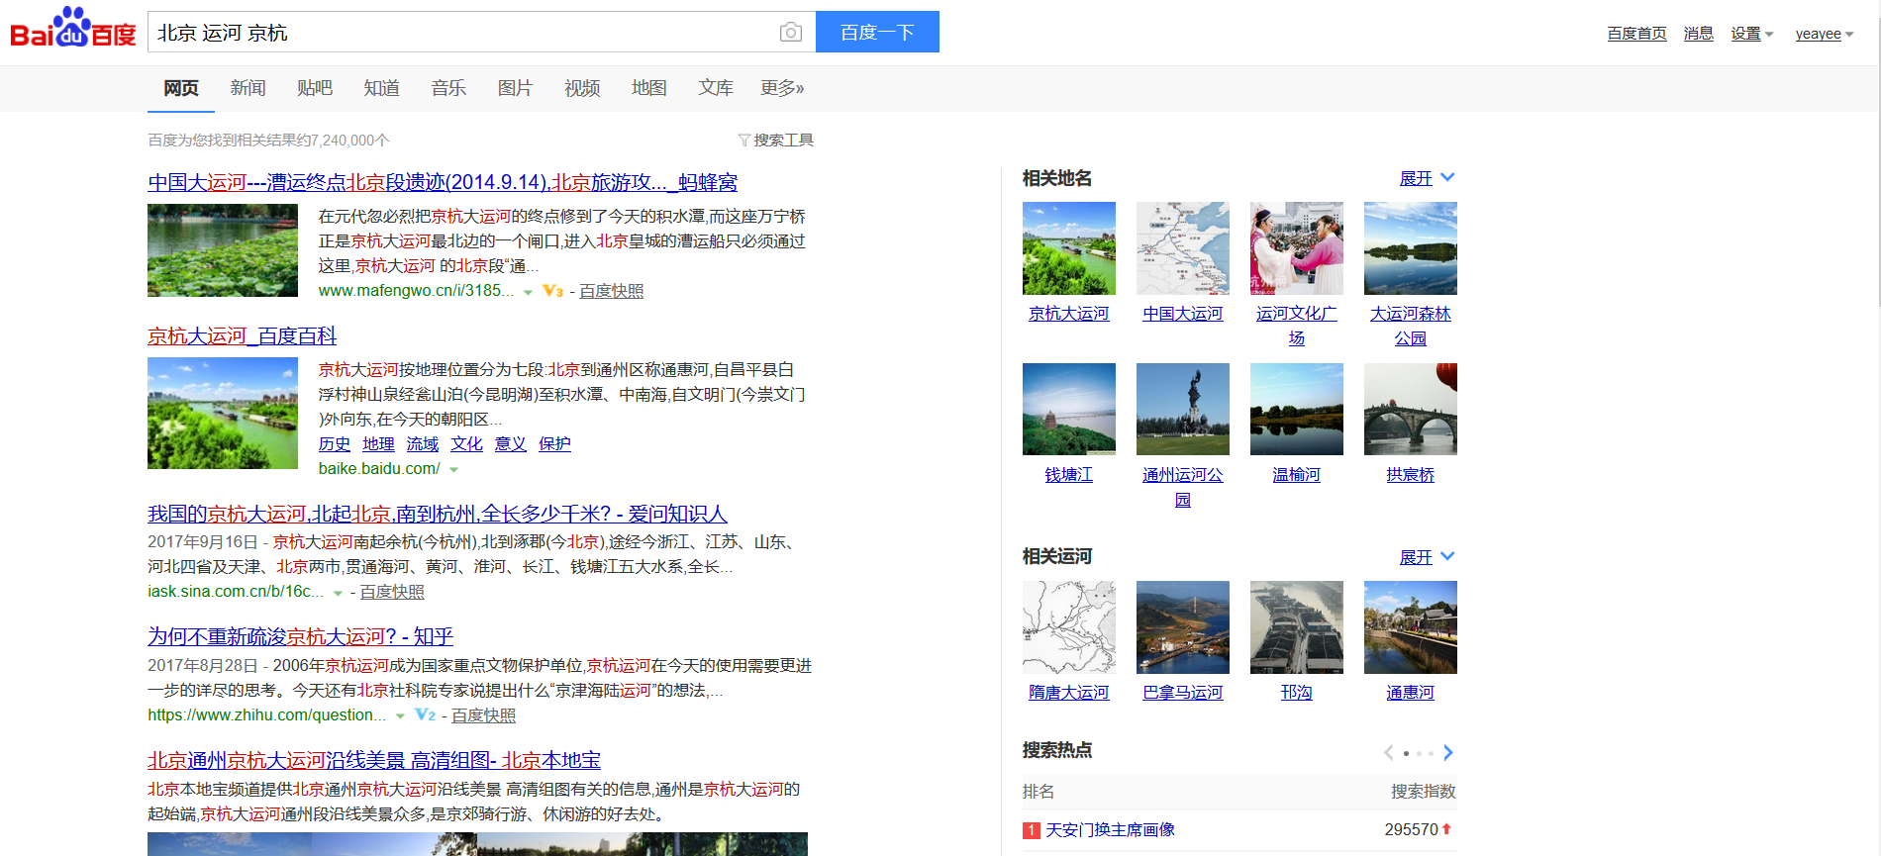
Task: Open 搜索工具 search tools
Action: (x=776, y=141)
